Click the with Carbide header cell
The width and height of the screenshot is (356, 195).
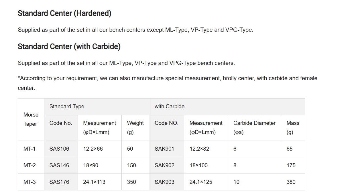pyautogui.click(x=227, y=107)
